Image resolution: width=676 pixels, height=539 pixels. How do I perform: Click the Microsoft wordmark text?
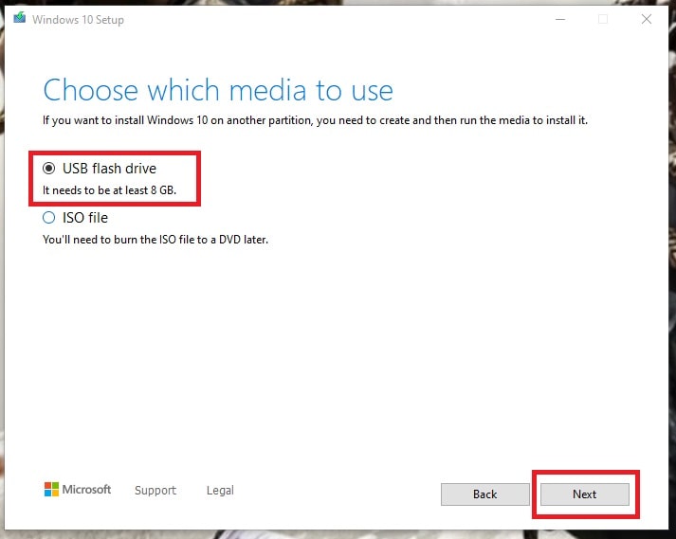pos(87,490)
